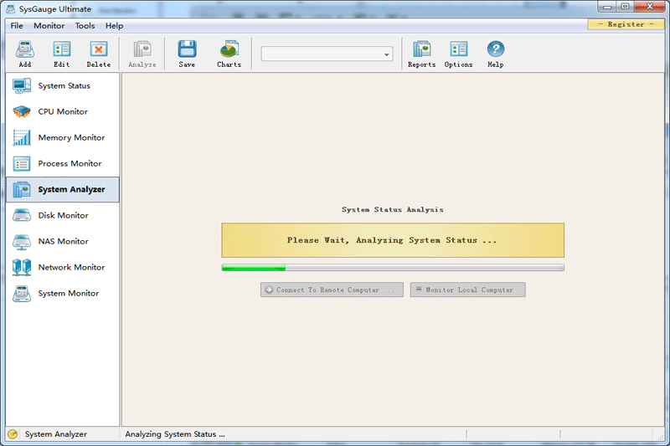Select the Memory Monitor graph icon
Screen dimensions: 670x446
[x=22, y=137]
